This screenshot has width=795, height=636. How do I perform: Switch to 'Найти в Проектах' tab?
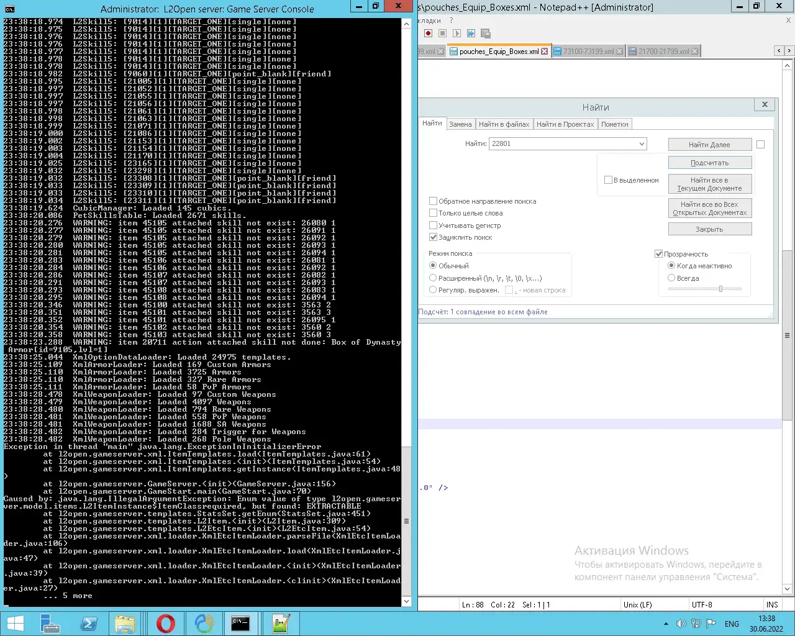565,124
